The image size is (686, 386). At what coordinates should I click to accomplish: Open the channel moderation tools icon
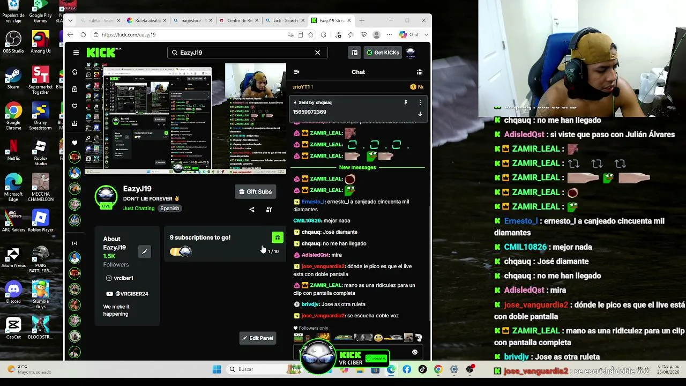coord(269,209)
